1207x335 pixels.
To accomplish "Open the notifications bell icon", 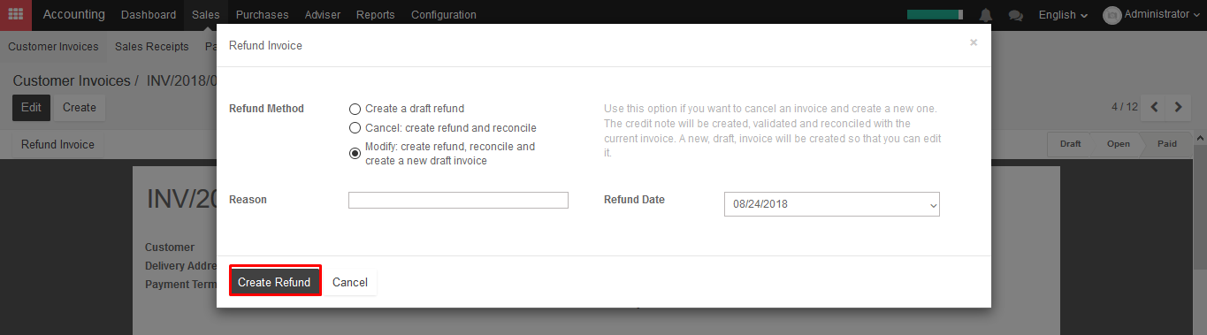I will tap(986, 15).
